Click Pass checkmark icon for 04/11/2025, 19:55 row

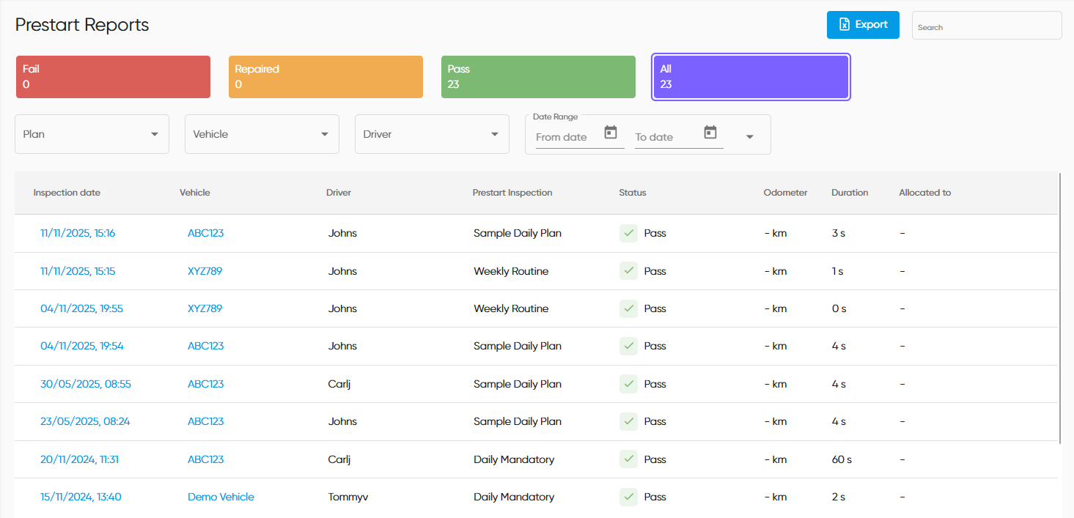click(x=628, y=308)
